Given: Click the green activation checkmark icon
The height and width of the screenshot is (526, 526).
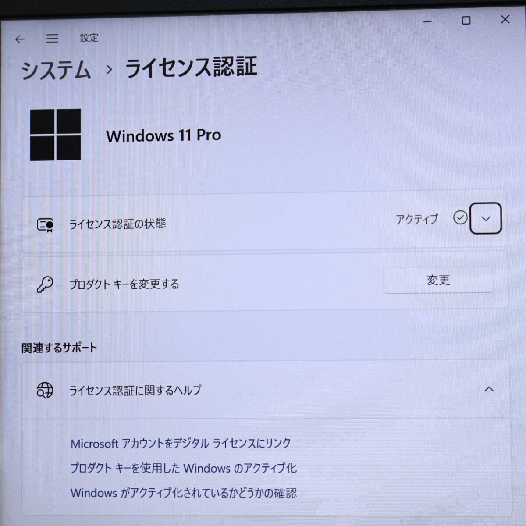Looking at the screenshot, I should coord(460,218).
